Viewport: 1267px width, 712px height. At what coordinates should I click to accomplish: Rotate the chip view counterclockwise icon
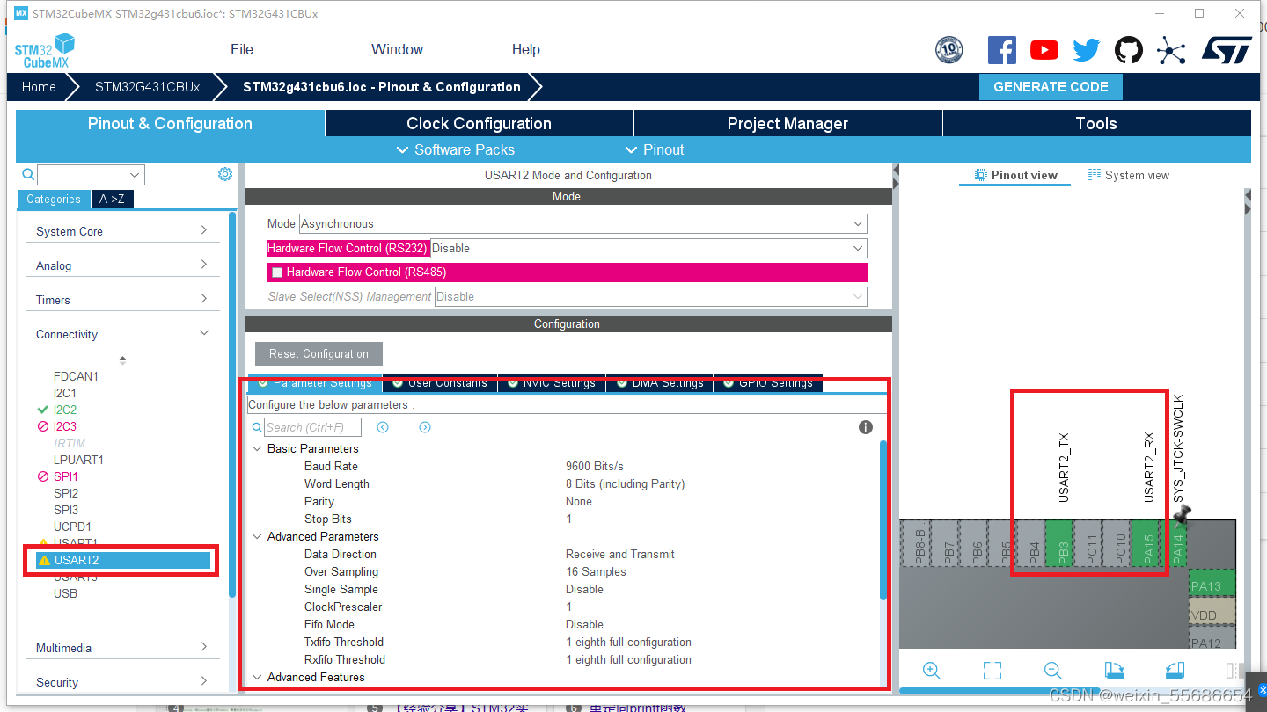pyautogui.click(x=1175, y=671)
